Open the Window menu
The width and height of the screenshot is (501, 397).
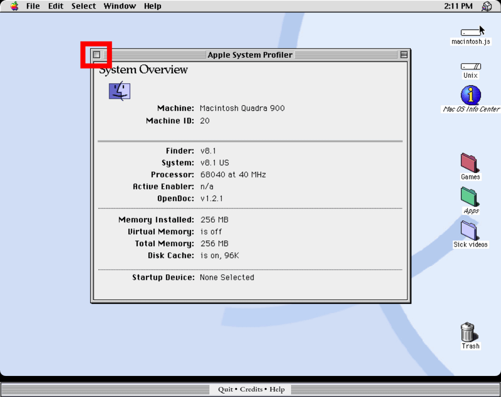[x=119, y=6]
